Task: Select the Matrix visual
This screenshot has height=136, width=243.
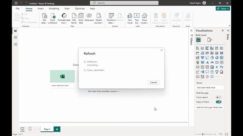Action: click(x=212, y=67)
